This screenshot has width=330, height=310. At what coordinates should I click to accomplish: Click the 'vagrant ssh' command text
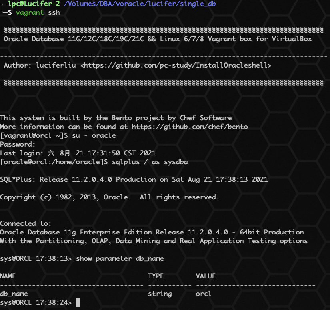pos(38,13)
